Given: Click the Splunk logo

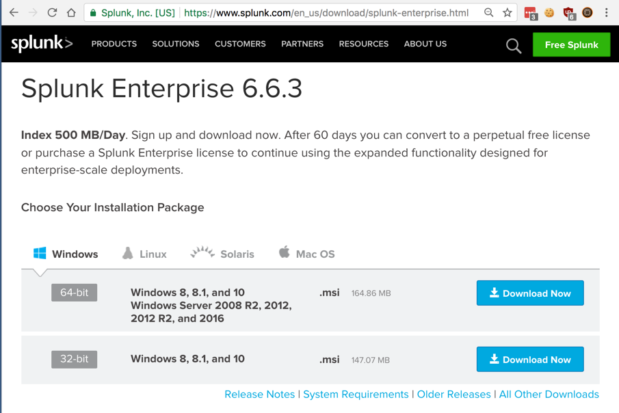Looking at the screenshot, I should click(x=42, y=44).
